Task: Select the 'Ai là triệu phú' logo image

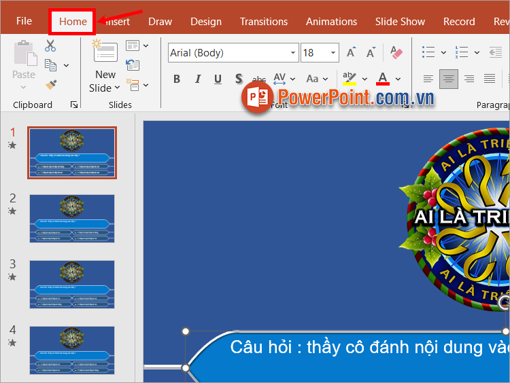Action: tap(456, 219)
